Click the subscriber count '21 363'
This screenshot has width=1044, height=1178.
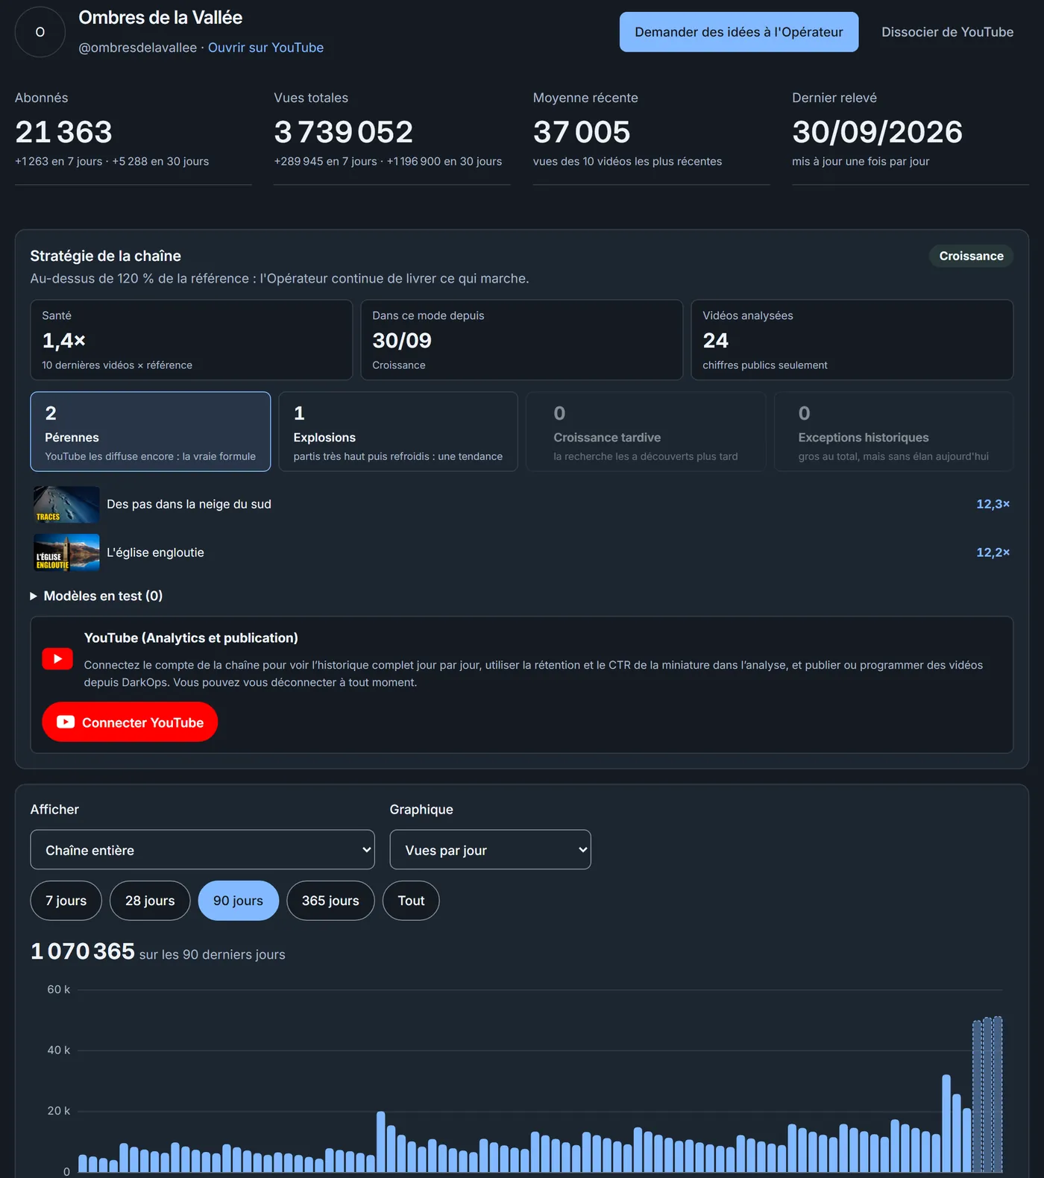tap(63, 132)
